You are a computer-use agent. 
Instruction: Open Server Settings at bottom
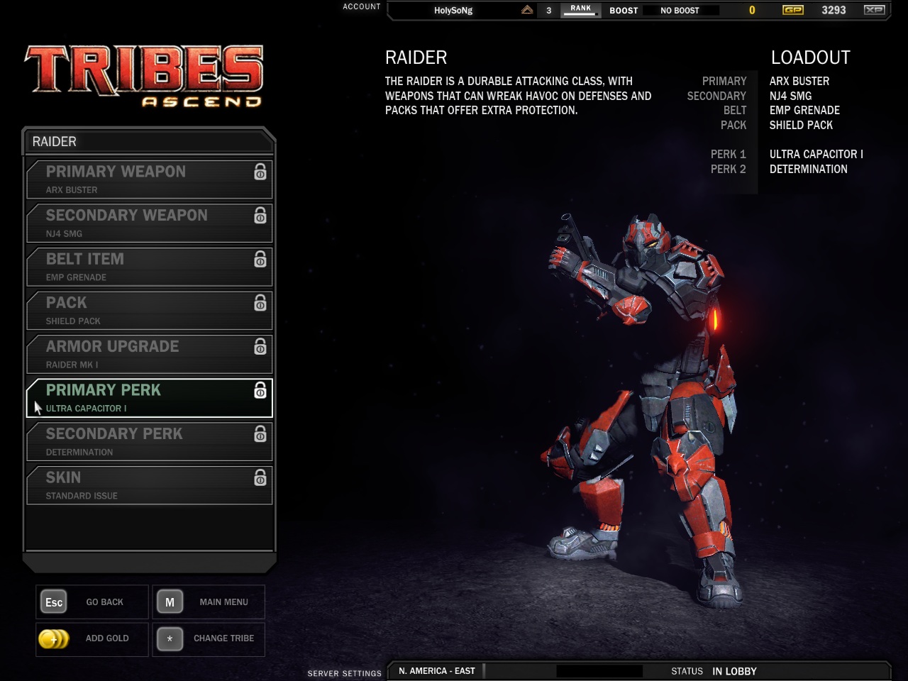[x=344, y=673]
